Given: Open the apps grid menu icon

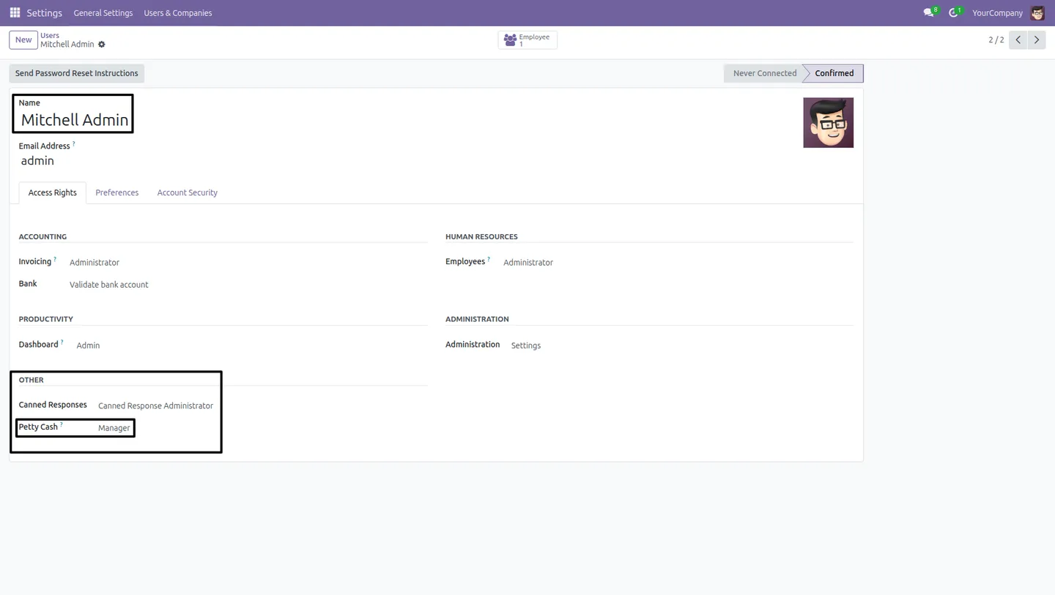Looking at the screenshot, I should click(x=15, y=12).
